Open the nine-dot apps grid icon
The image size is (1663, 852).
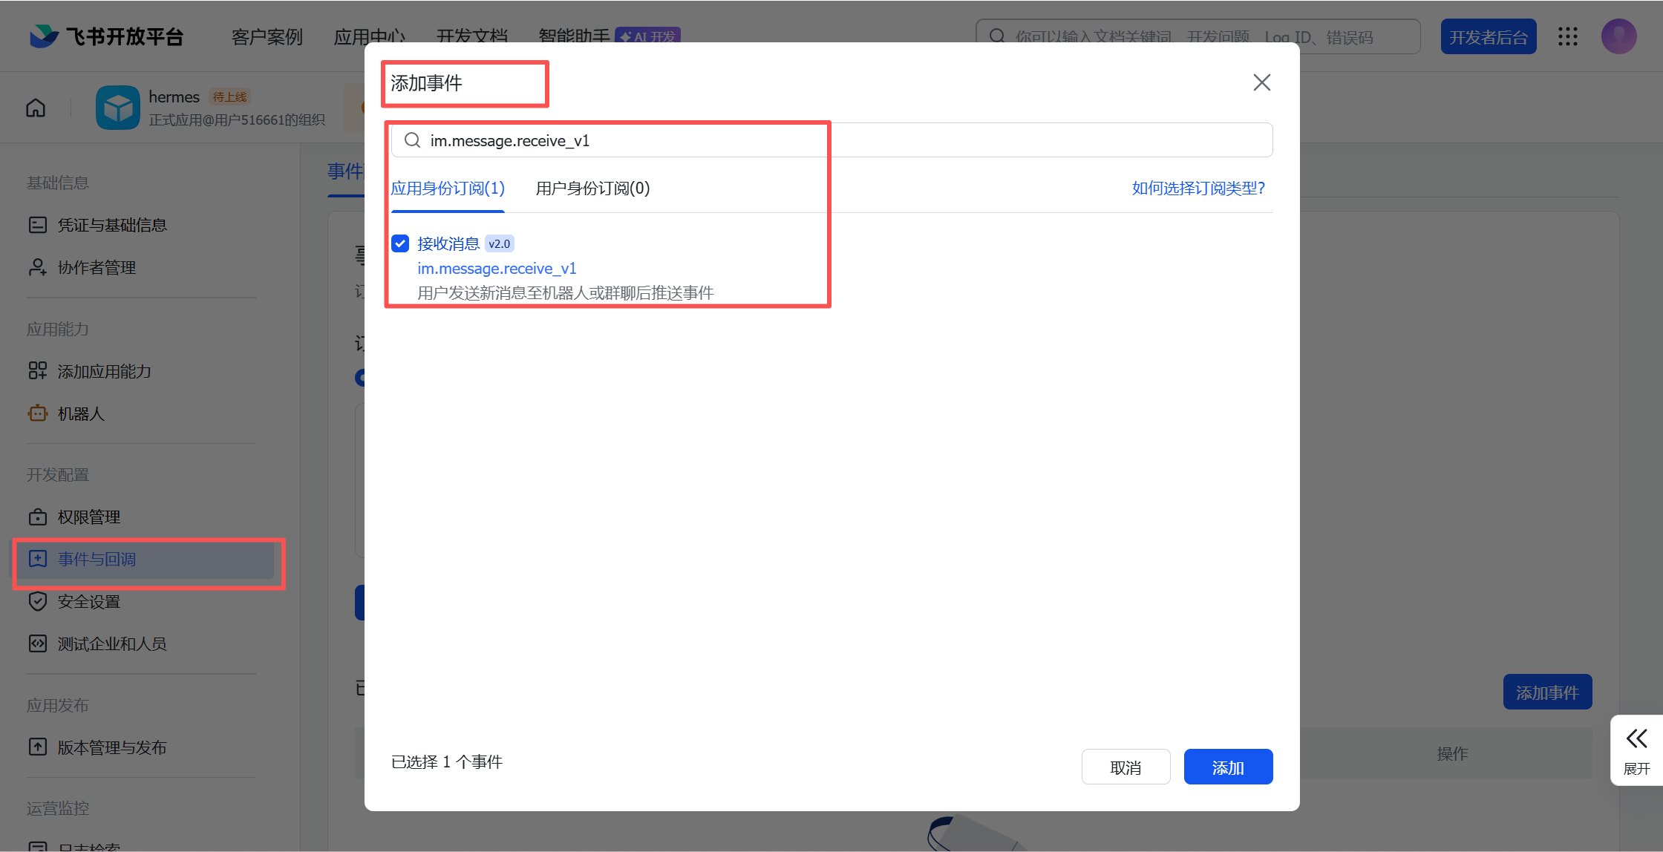pyautogui.click(x=1567, y=36)
